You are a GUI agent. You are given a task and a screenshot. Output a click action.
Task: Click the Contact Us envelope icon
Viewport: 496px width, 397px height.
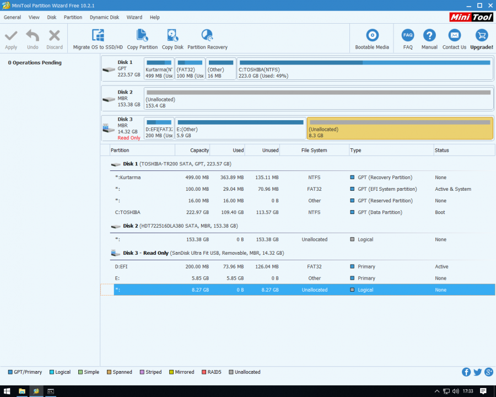(454, 36)
